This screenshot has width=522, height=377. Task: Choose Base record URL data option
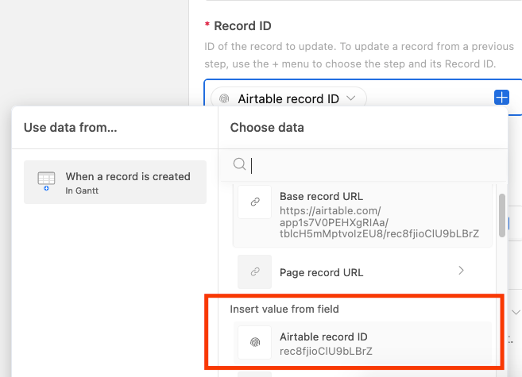coord(362,215)
